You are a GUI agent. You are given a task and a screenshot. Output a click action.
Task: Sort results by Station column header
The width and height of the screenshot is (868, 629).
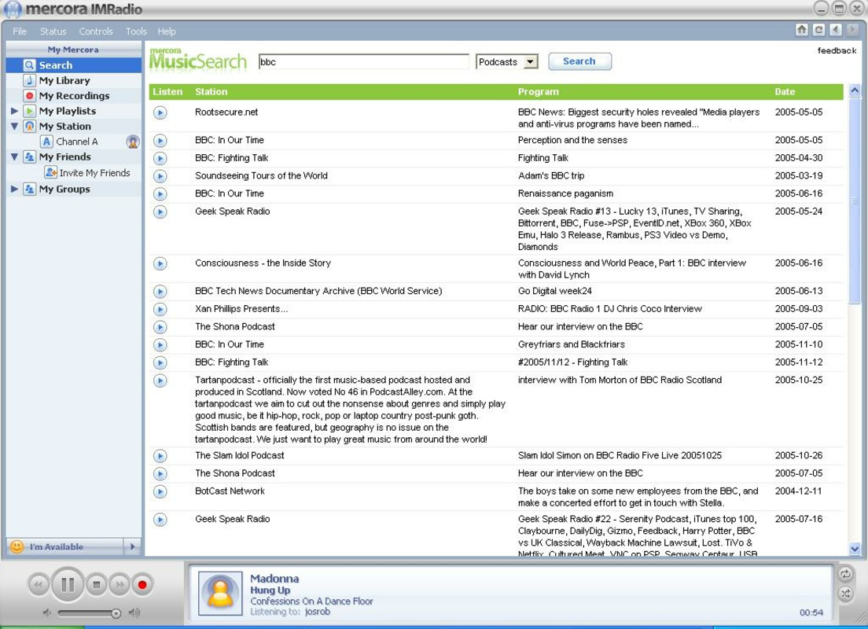[211, 92]
